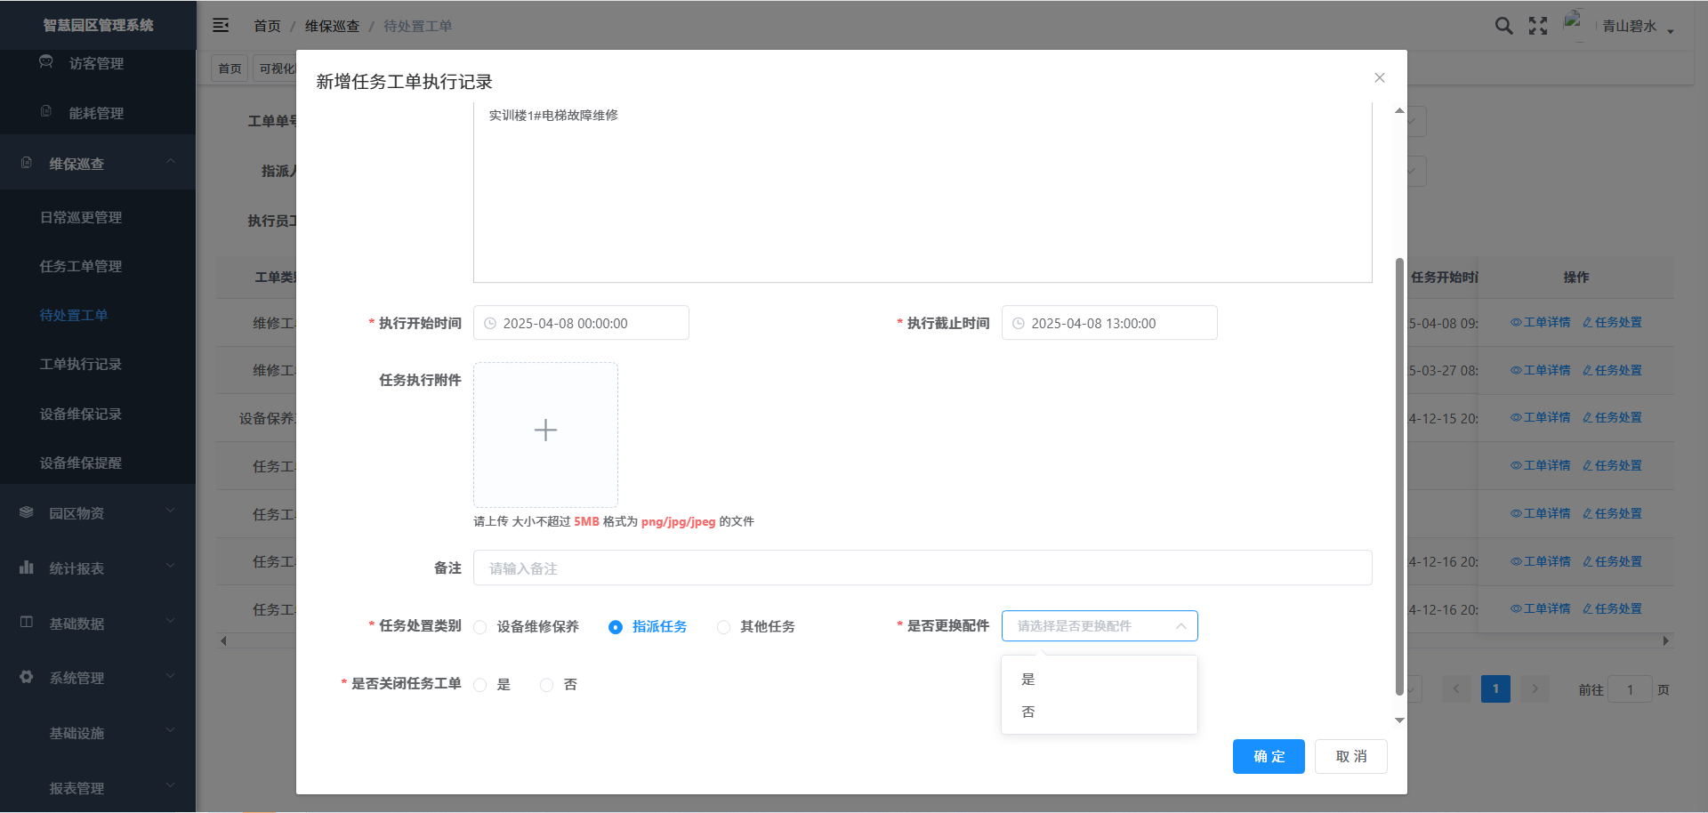
Task: Select 其他任务 radio option
Action: click(x=724, y=627)
